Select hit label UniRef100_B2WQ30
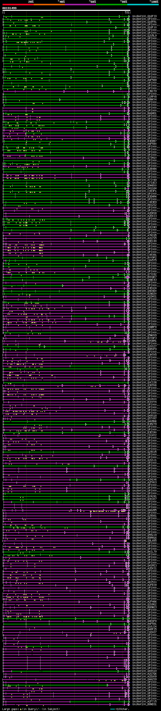Image resolution: width=161 pixels, height=711 pixels. click(x=144, y=294)
